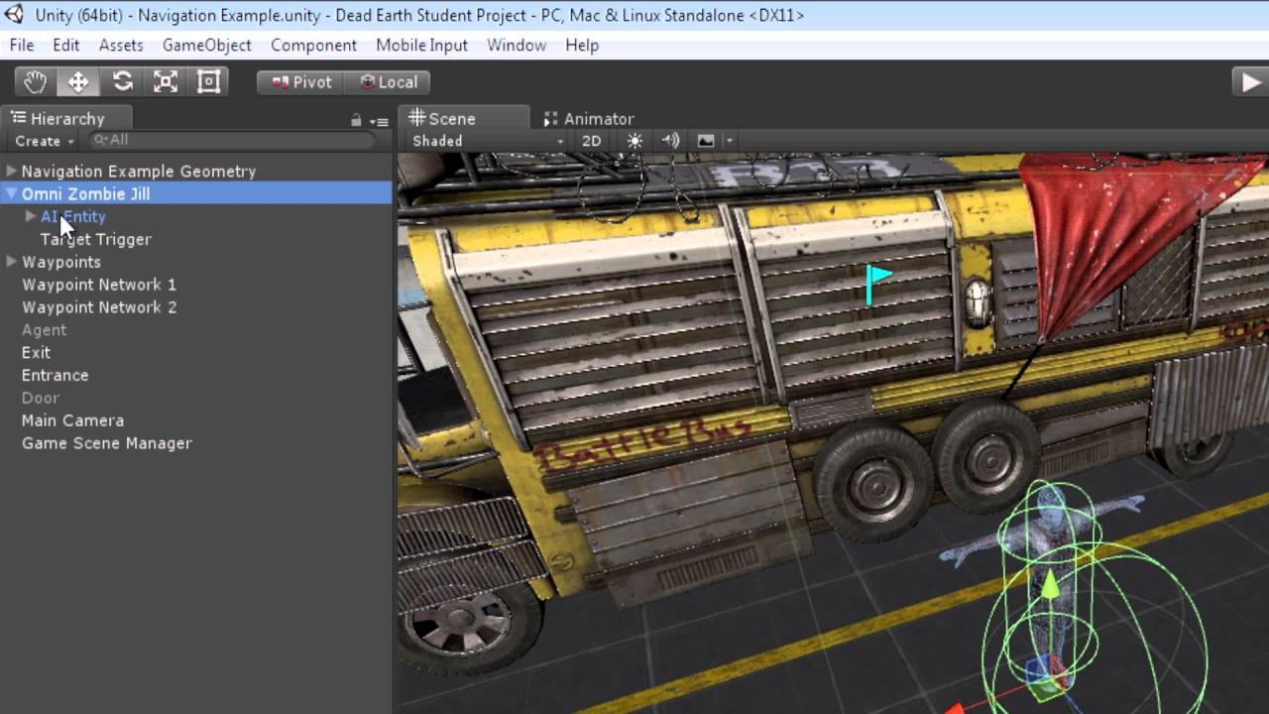
Task: Click the Unity logo in title bar
Action: tap(16, 14)
